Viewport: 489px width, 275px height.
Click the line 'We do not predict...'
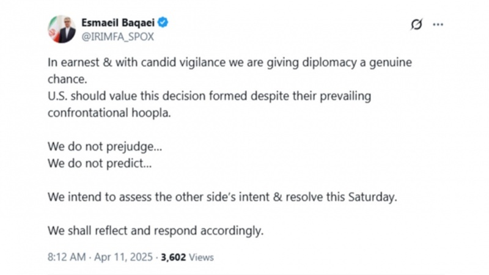100,163
